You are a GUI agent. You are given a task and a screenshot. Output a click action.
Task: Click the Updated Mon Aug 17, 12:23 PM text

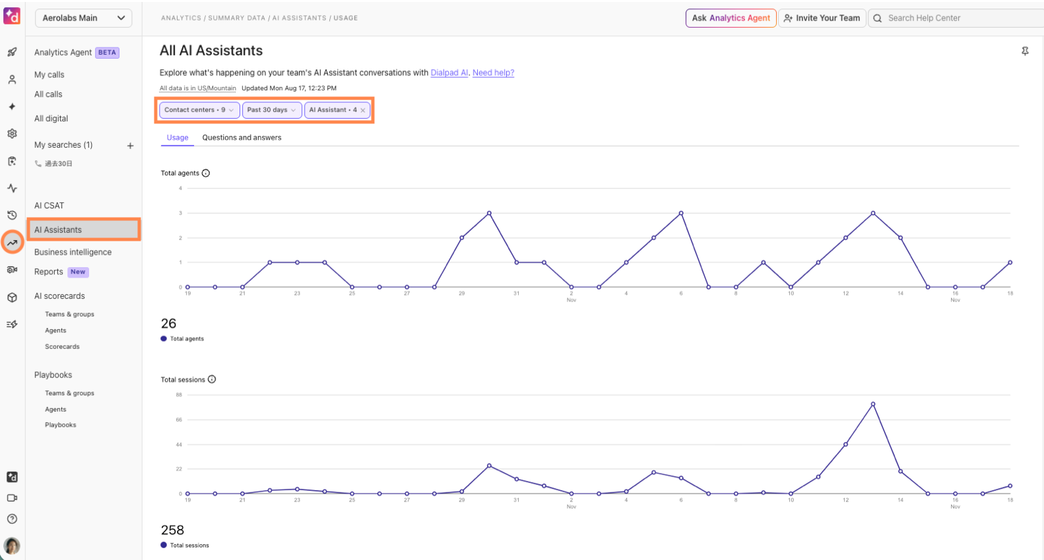pyautogui.click(x=289, y=88)
